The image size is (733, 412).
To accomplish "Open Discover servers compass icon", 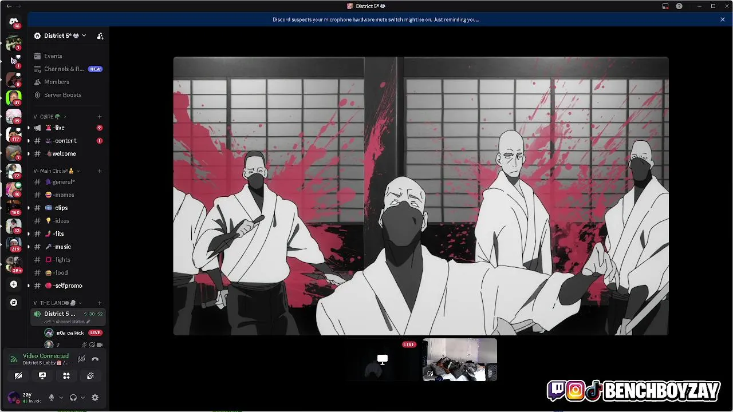I will coord(14,303).
